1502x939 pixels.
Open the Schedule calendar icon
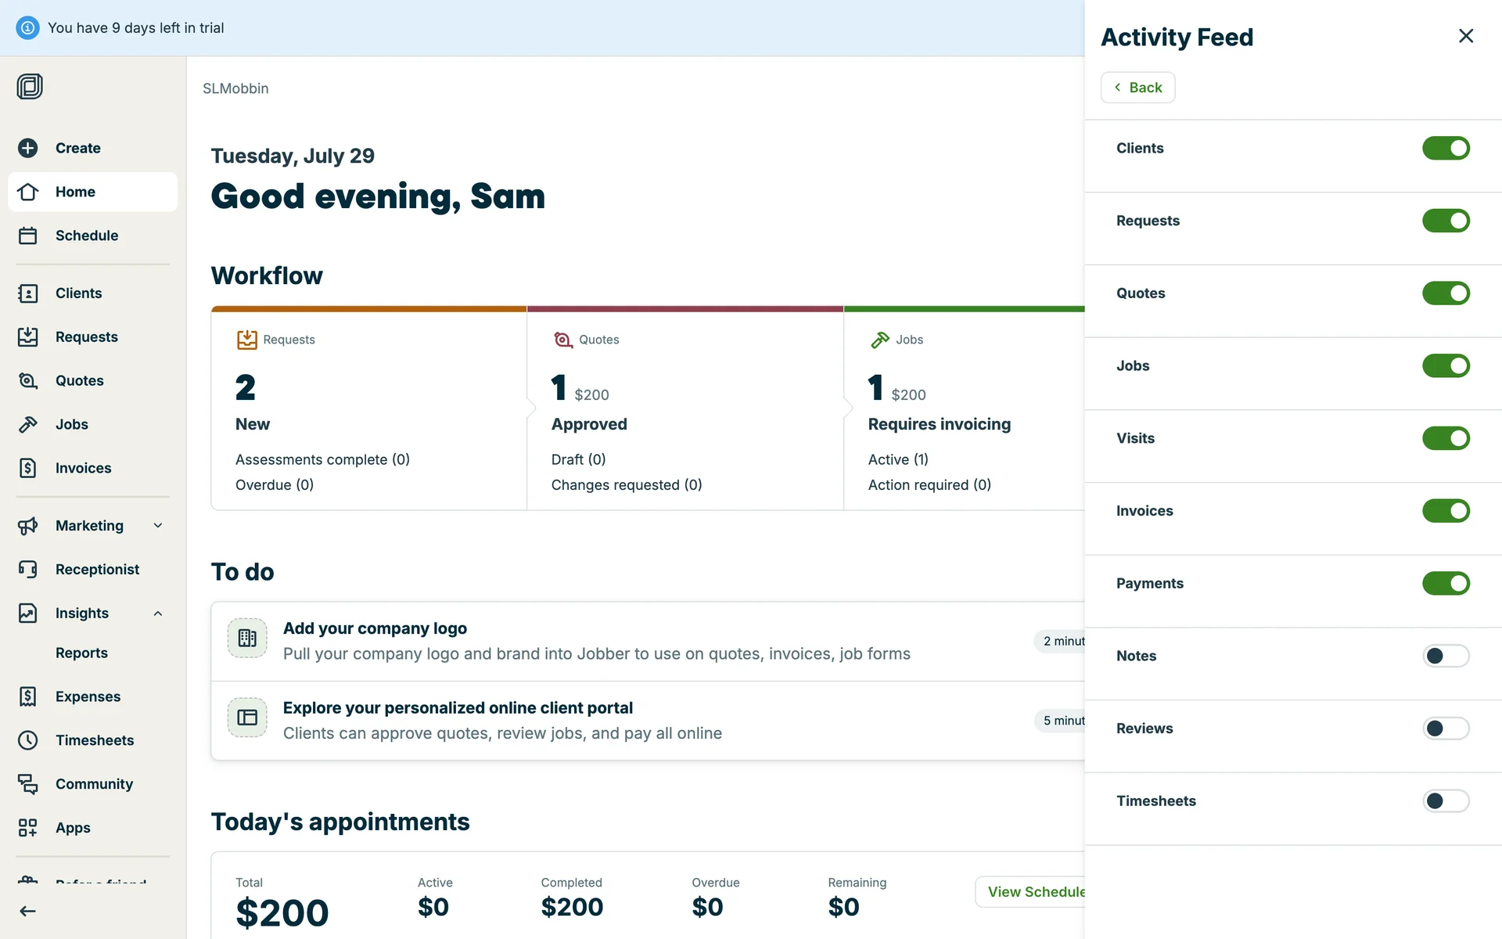coord(28,236)
